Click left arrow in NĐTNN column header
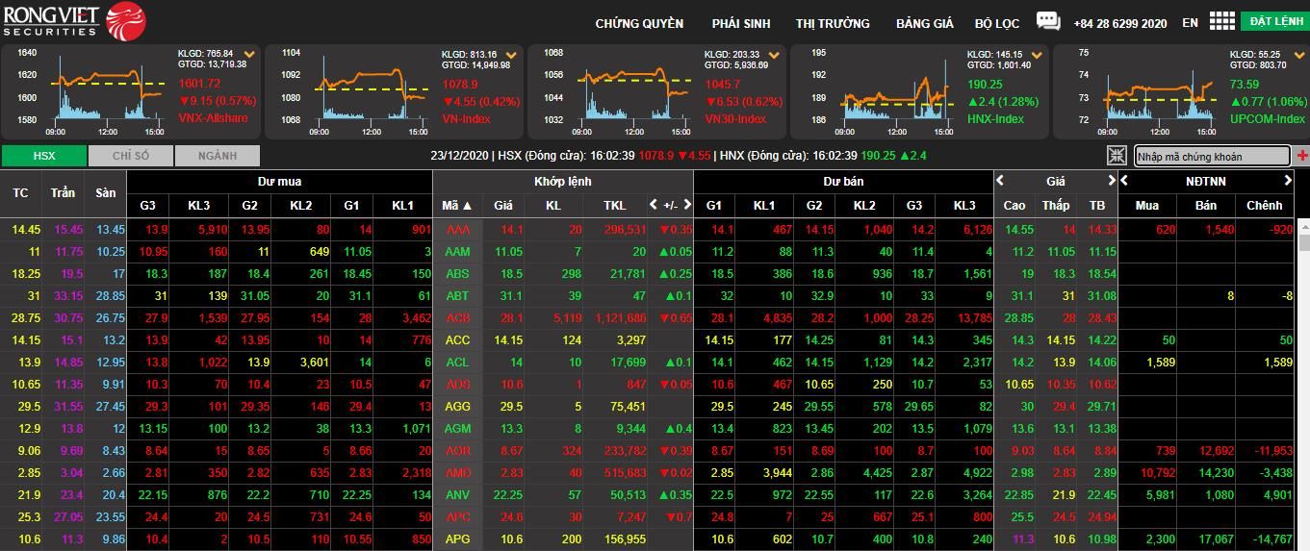Screen dimensions: 1310x551 [1124, 181]
